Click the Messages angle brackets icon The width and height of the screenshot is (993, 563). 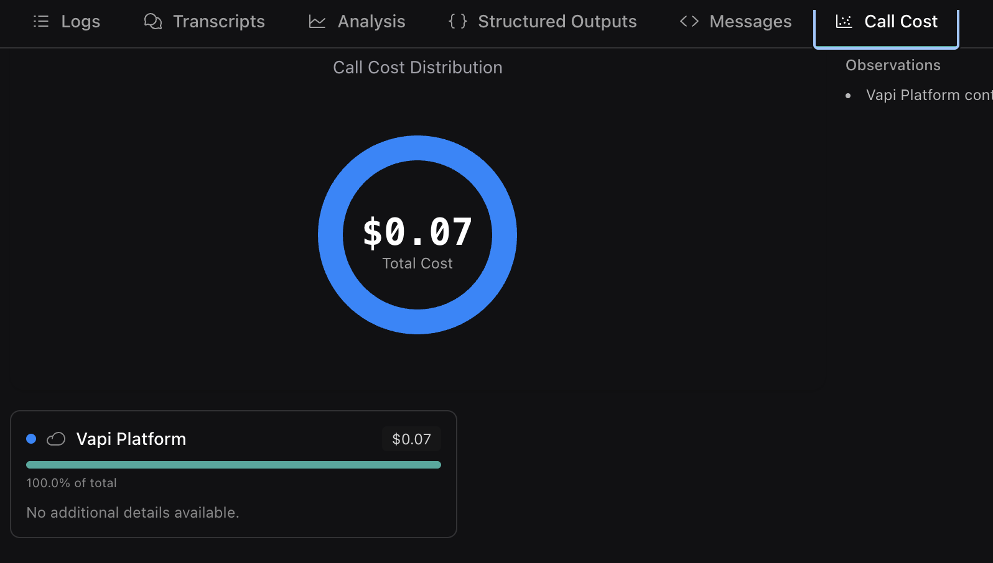pyautogui.click(x=689, y=22)
